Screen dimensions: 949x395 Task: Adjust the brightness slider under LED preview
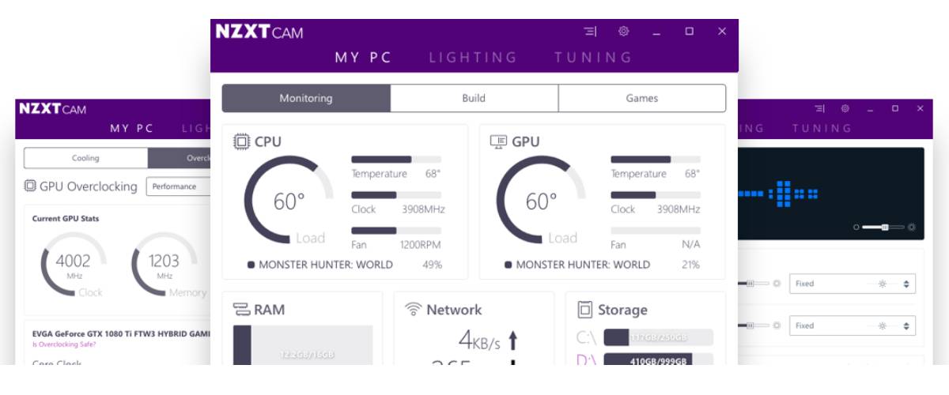coord(884,228)
